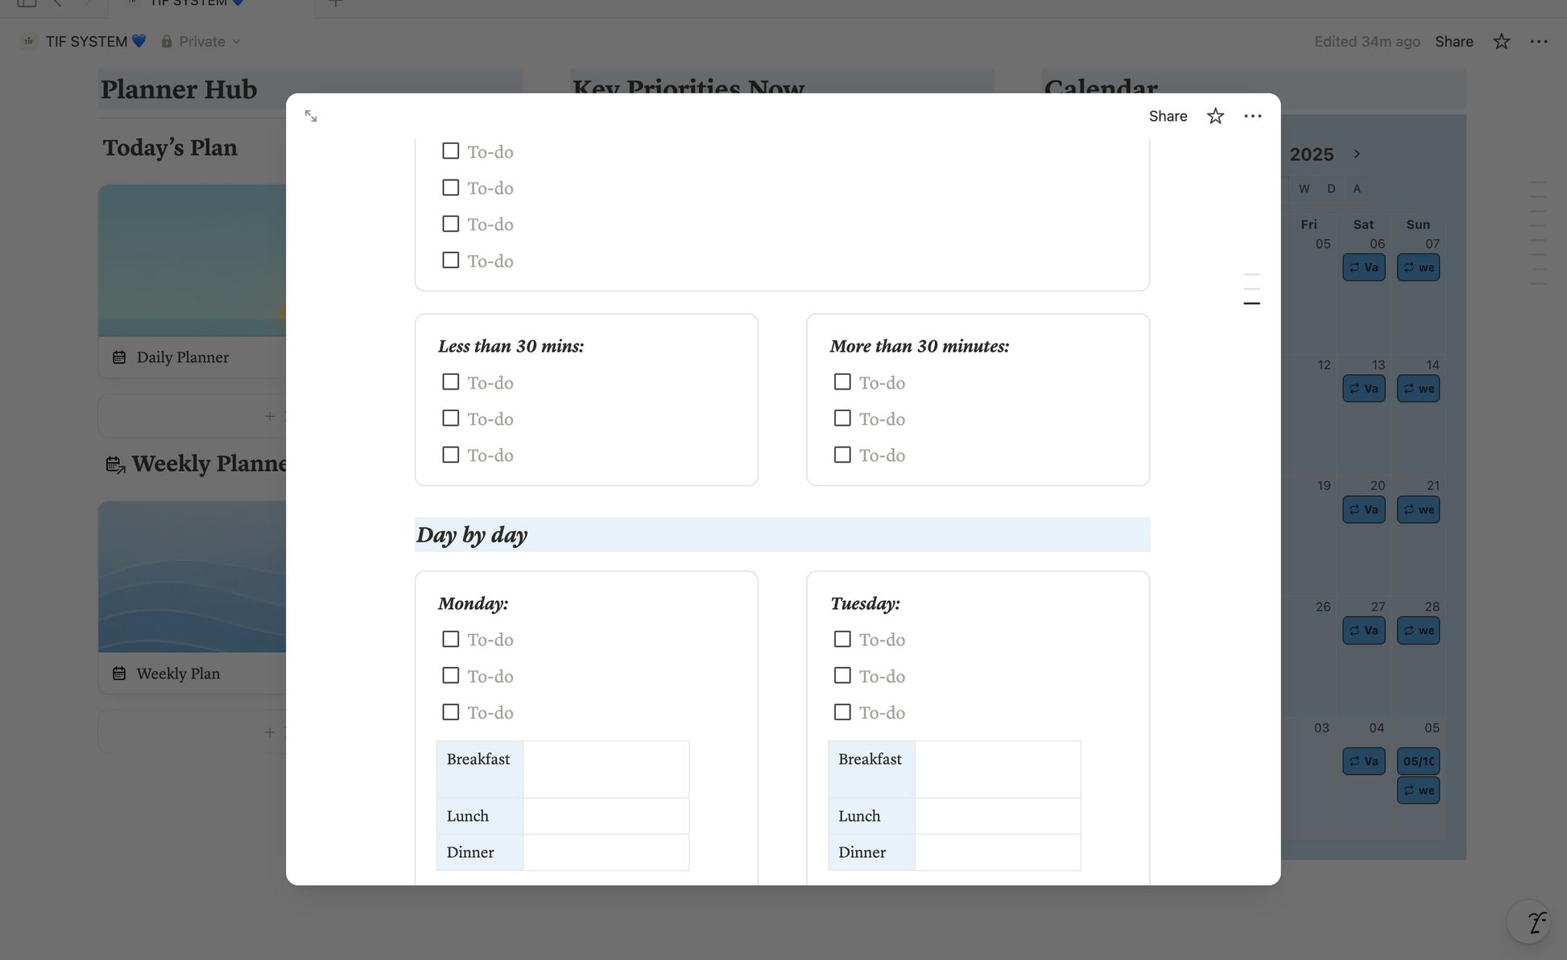Image resolution: width=1567 pixels, height=960 pixels.
Task: Open the modal's three-dot options menu
Action: pos(1252,117)
